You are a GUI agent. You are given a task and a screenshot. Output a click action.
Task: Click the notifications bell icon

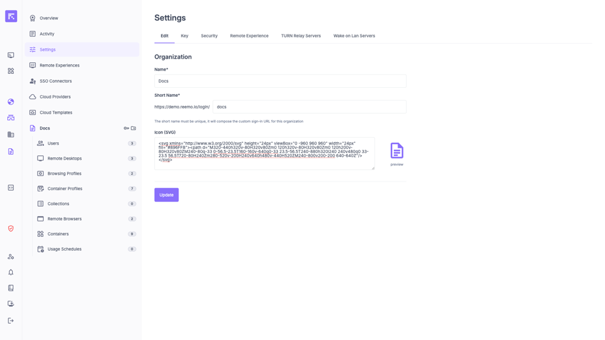click(x=11, y=272)
